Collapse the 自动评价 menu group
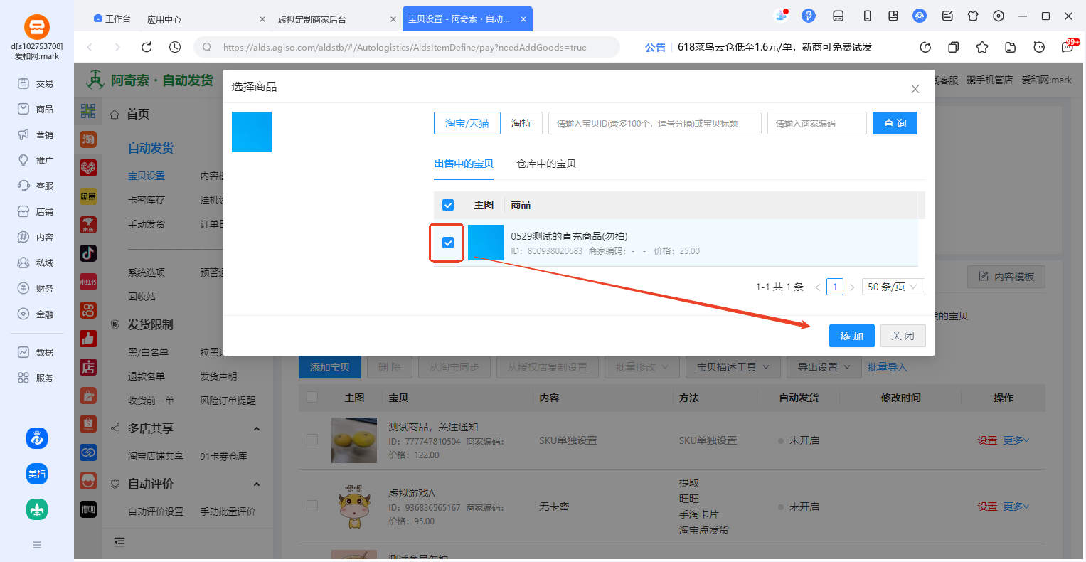Screen dimensions: 1086x562 (257, 484)
